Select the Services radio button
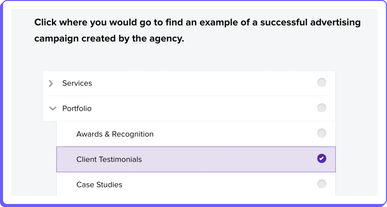 click(322, 82)
